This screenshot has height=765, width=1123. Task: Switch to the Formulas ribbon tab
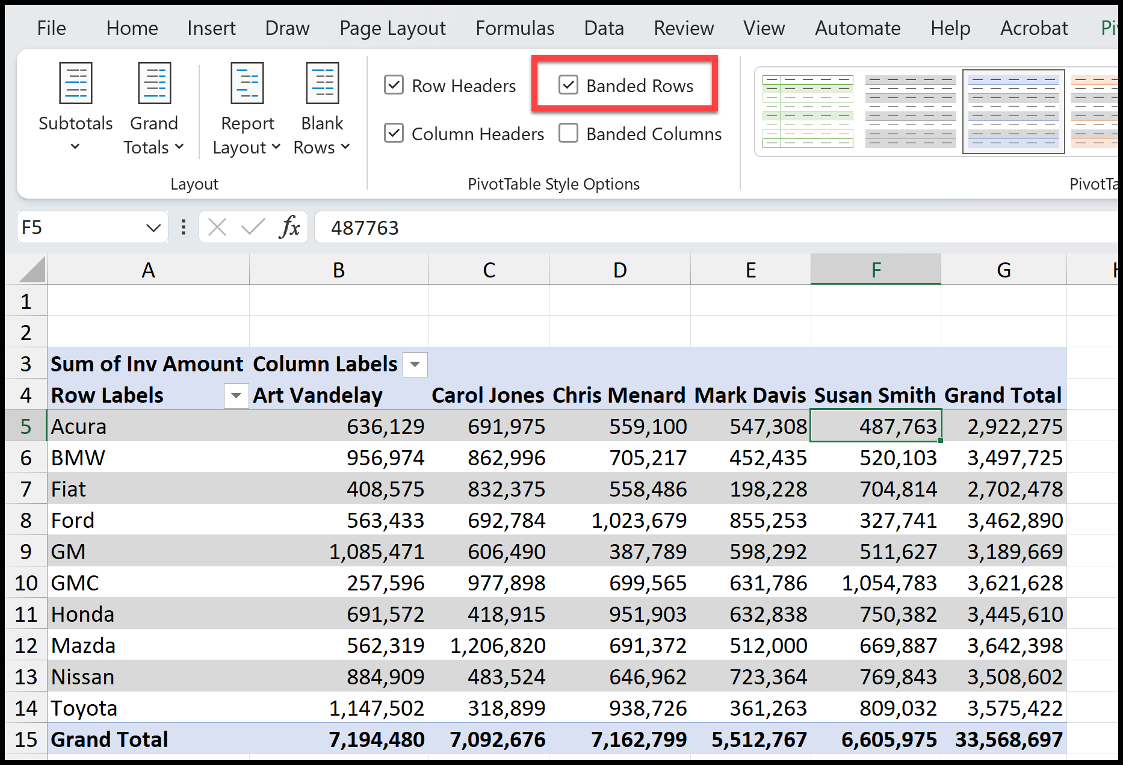pos(515,28)
